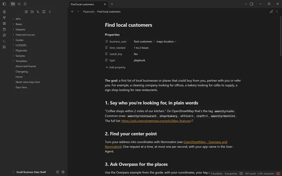Open the Files explorer folder icon
282x176 pixels.
(x=13, y=4)
